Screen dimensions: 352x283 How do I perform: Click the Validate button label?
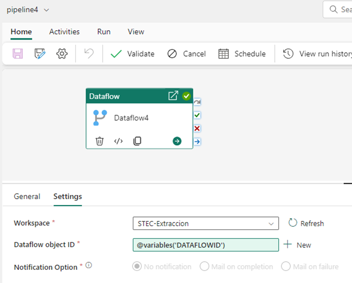[x=141, y=54]
